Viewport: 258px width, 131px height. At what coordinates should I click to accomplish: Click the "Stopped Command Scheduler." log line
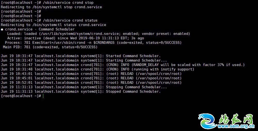click(133, 91)
